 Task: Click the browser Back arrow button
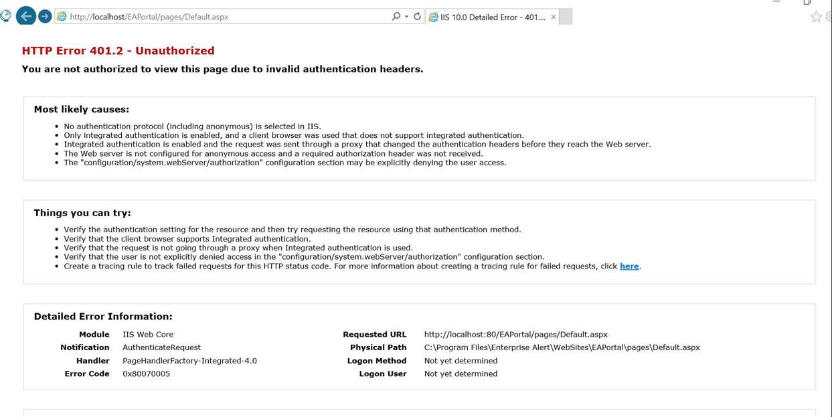(25, 16)
